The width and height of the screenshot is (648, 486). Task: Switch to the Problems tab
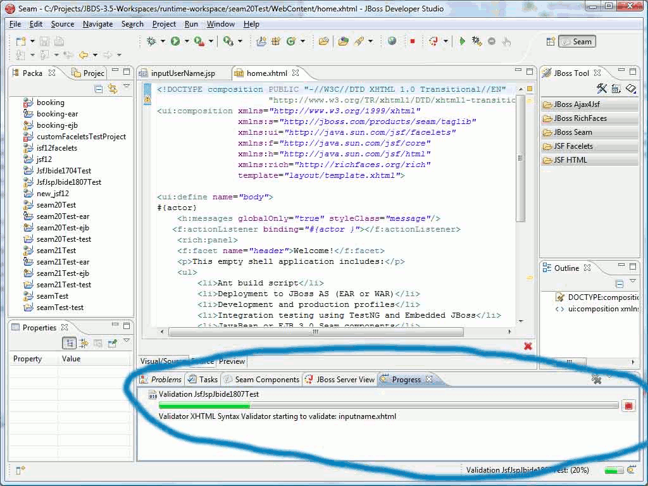[161, 380]
